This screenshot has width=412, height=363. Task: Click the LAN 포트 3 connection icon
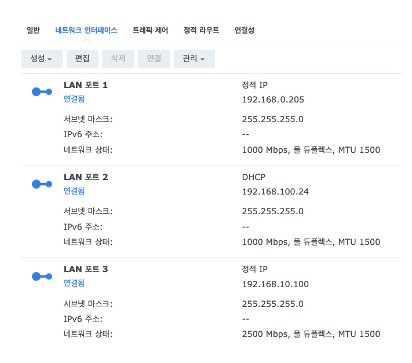(x=42, y=276)
